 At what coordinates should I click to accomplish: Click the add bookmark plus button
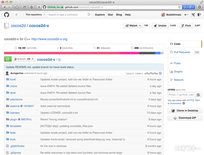point(39,7)
